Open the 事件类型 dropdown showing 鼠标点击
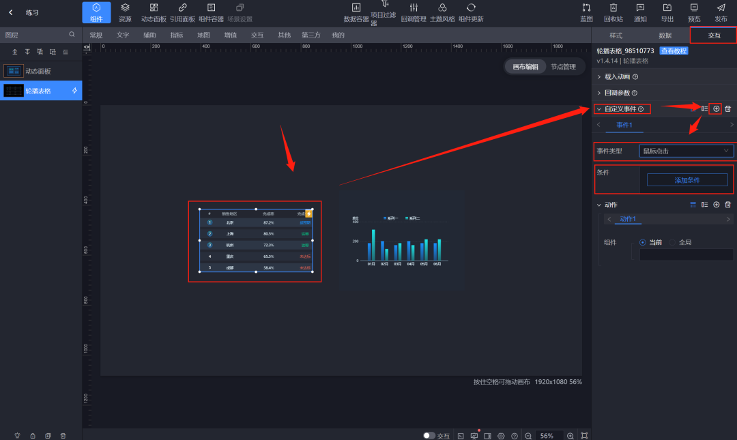This screenshot has width=737, height=440. click(686, 151)
